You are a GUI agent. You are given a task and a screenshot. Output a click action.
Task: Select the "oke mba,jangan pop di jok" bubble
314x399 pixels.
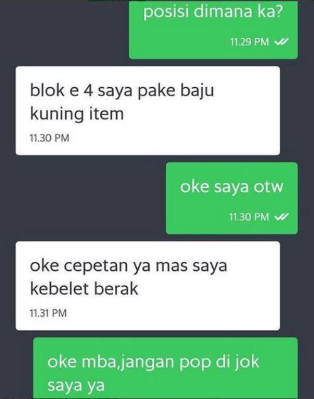[x=166, y=368]
